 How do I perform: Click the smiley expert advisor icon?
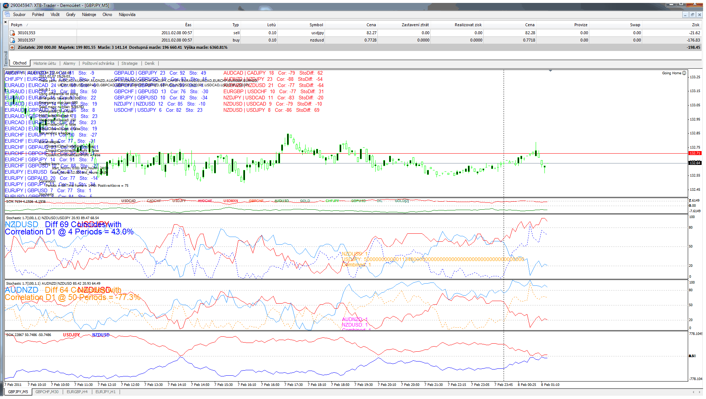pyautogui.click(x=684, y=73)
